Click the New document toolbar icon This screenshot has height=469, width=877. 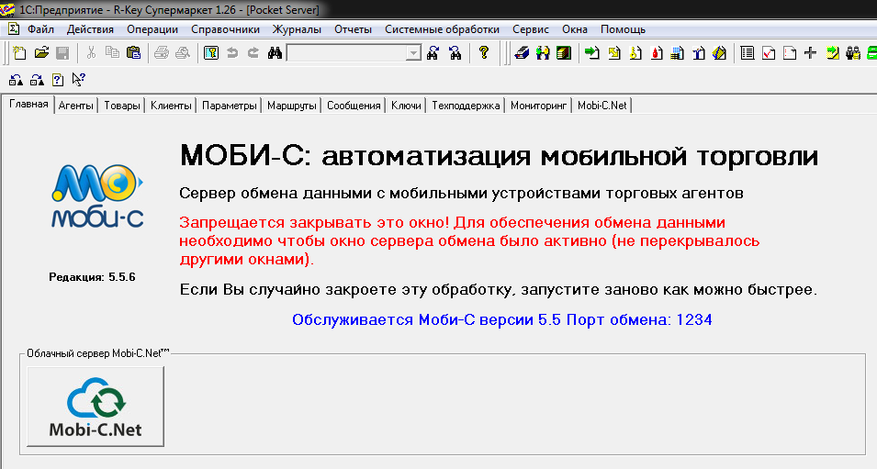tap(19, 53)
